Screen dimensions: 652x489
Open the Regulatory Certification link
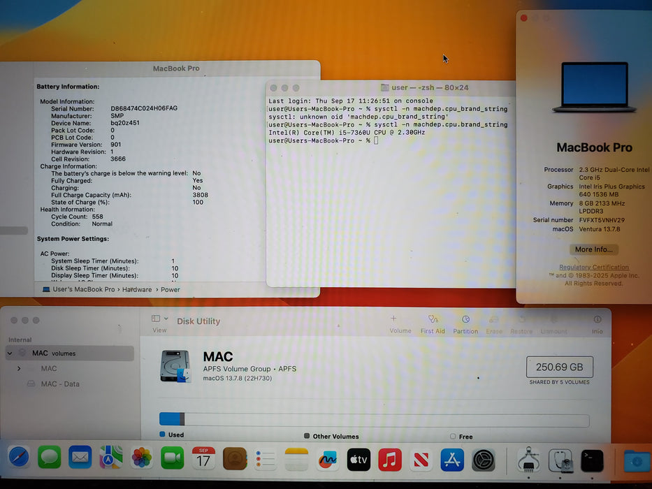pyautogui.click(x=594, y=267)
